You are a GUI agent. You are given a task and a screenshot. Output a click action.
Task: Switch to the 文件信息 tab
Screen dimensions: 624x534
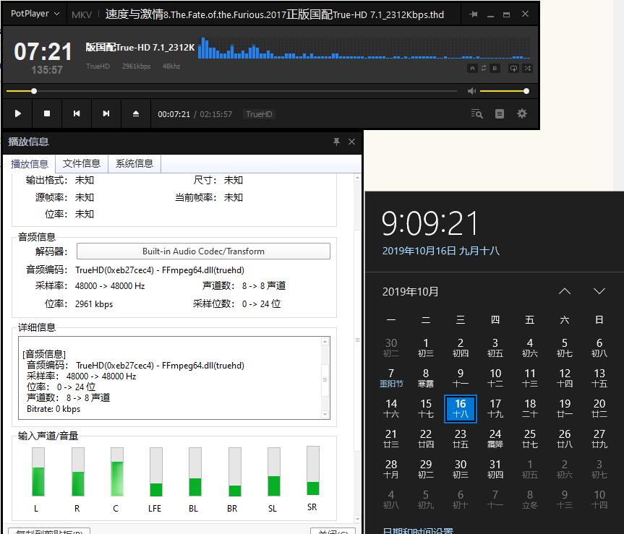(82, 163)
